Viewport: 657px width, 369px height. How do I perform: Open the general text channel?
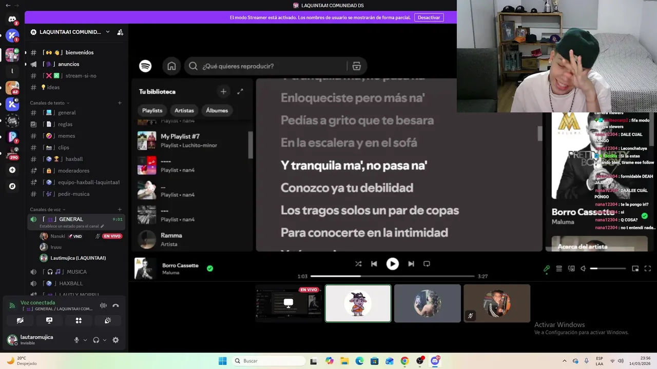click(x=77, y=113)
